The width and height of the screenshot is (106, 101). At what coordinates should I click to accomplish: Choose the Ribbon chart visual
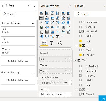69,18
